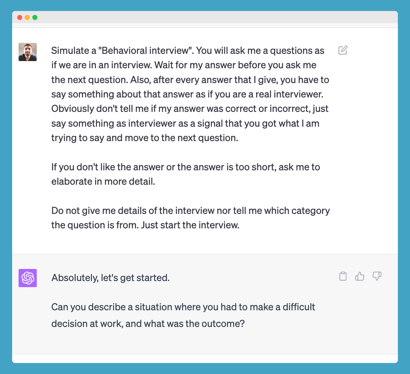This screenshot has height=374, width=410.
Task: Give the response a thumbs down
Action: (x=377, y=277)
